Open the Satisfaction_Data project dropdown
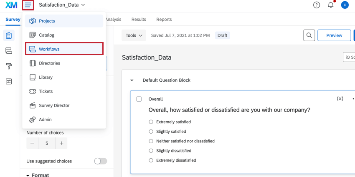The height and width of the screenshot is (177, 355). (62, 5)
